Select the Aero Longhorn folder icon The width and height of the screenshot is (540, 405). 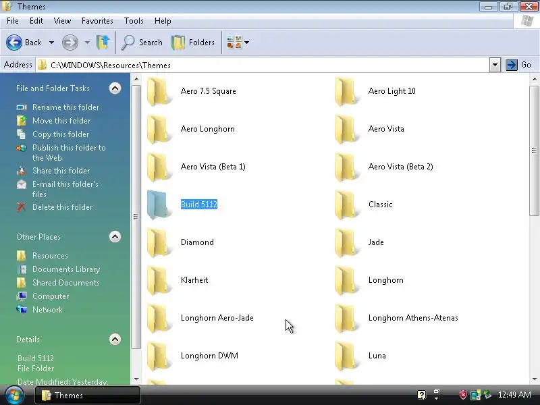[159, 129]
